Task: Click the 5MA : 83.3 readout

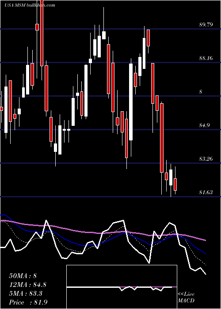Action: (26, 294)
